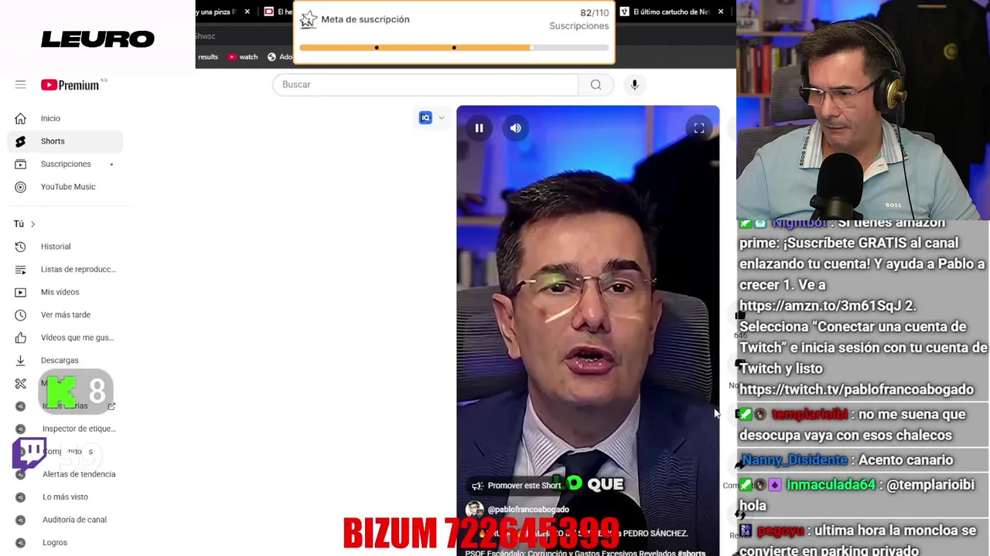Open Vídeos que me gustan thumbs-up icon

[x=20, y=337]
